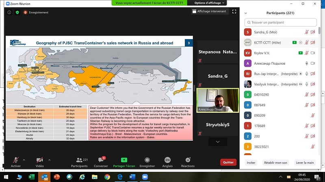
Task: Open audio options arrow next to Activer
Action: pyautogui.click(x=24, y=160)
